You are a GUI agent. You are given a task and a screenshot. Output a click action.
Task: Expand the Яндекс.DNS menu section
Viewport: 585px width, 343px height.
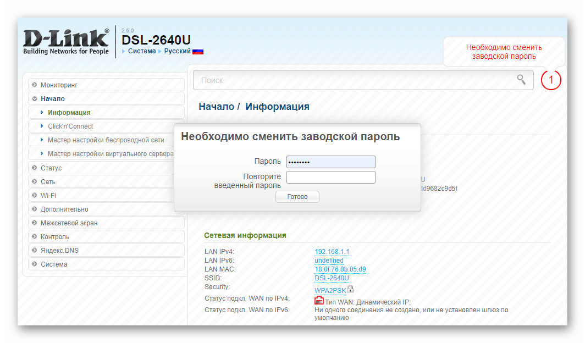pos(106,251)
